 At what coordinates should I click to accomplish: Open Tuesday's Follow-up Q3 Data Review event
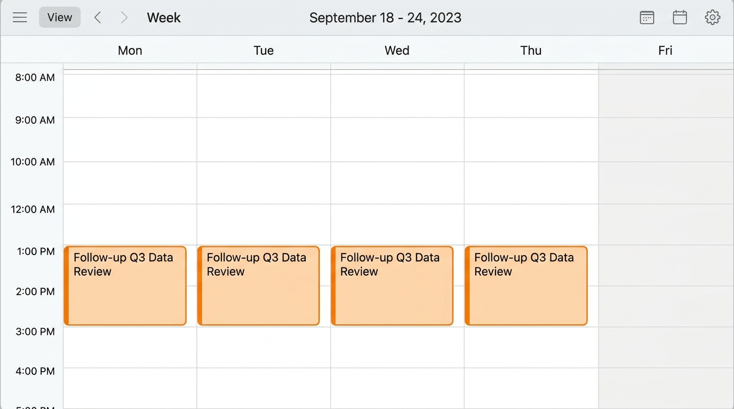tap(258, 285)
